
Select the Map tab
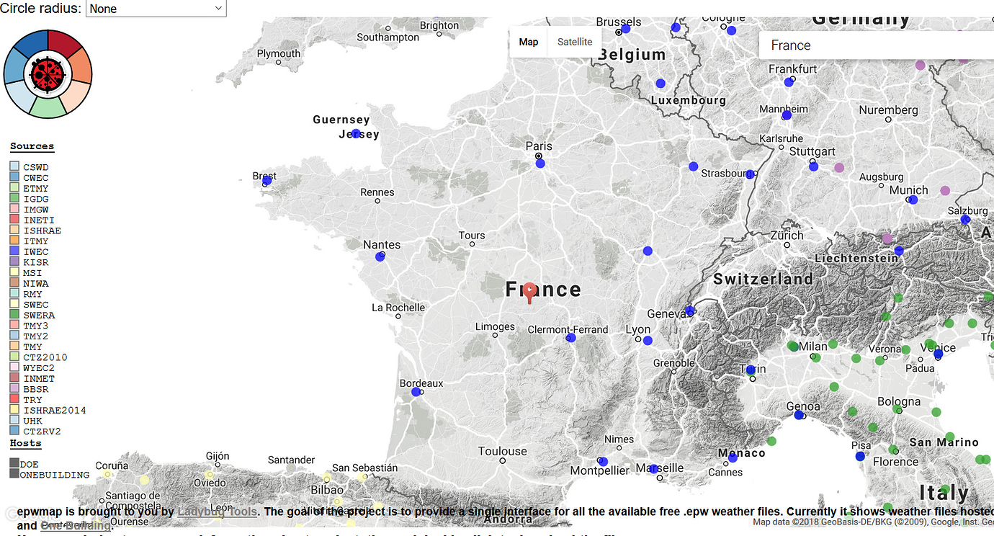[528, 42]
